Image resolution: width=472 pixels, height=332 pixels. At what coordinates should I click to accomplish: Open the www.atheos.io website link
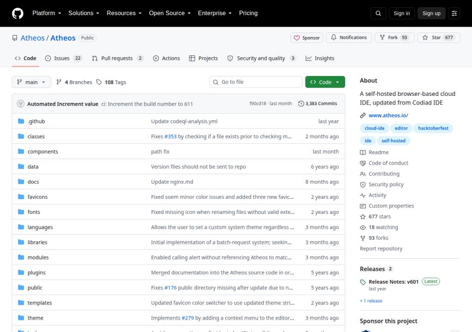(x=388, y=115)
